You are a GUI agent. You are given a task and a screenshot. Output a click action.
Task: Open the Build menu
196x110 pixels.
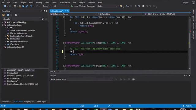coord(31,2)
